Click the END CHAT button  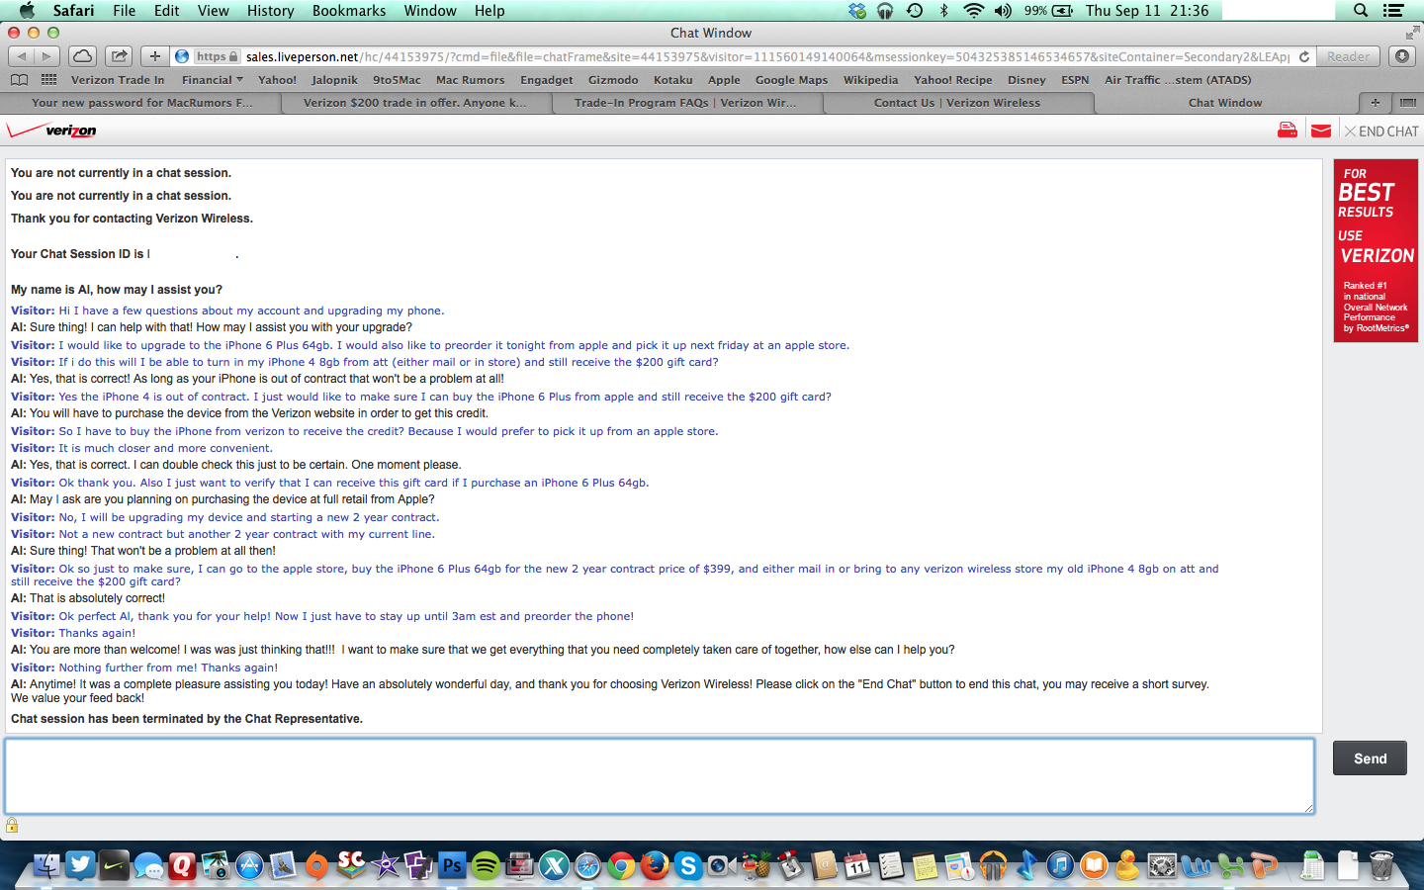click(x=1381, y=132)
